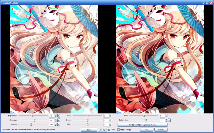Click the Red value spinner arrows
Image resolution: width=214 pixels, height=133 pixels.
(110, 116)
